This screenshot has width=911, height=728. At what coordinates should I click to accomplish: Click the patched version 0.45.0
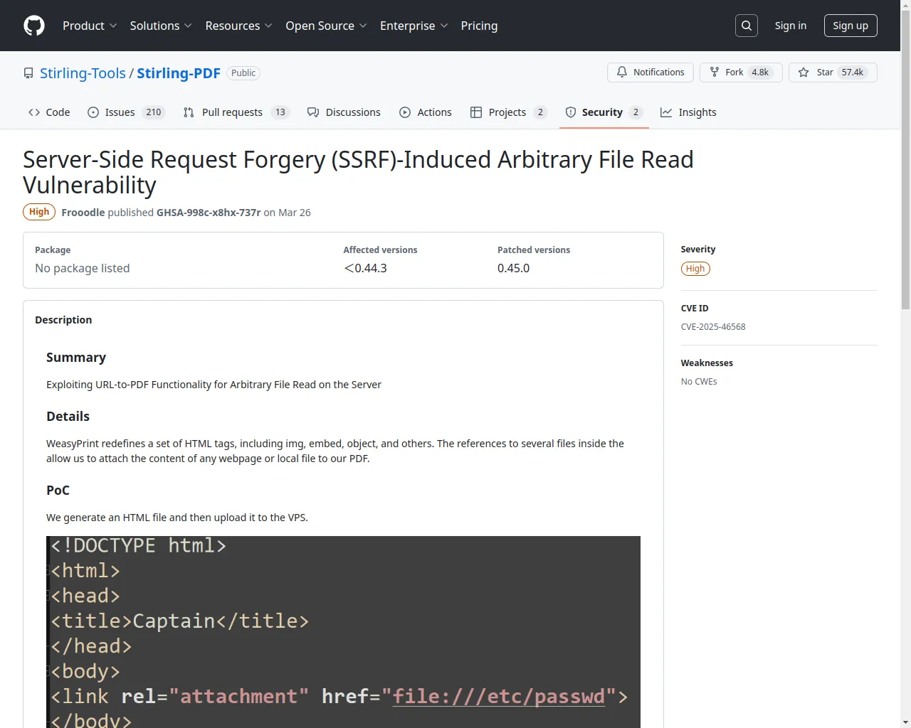(514, 268)
